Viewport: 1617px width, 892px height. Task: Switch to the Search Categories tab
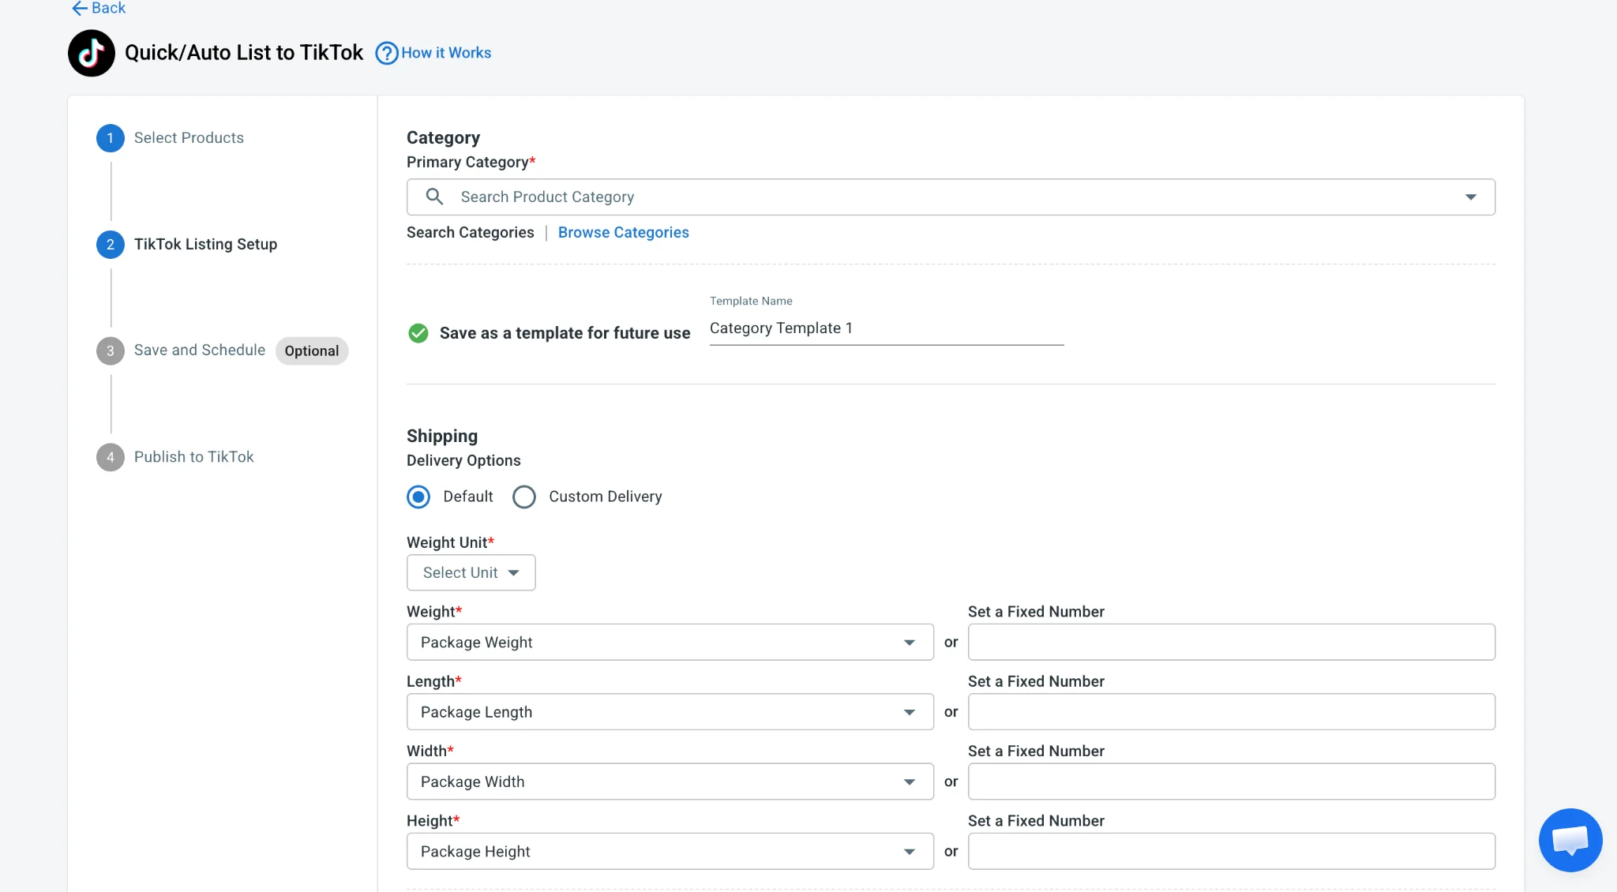(x=471, y=232)
